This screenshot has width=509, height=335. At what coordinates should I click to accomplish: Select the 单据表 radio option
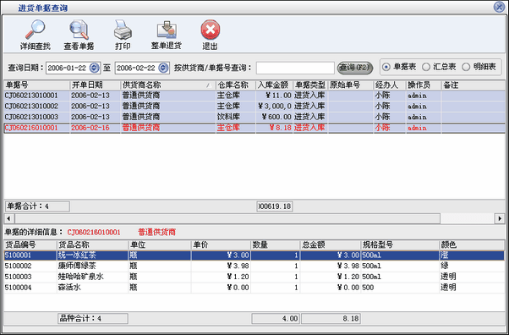(386, 67)
